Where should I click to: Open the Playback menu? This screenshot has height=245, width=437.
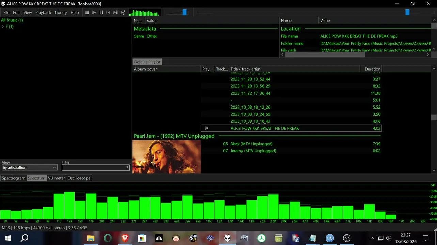point(43,13)
